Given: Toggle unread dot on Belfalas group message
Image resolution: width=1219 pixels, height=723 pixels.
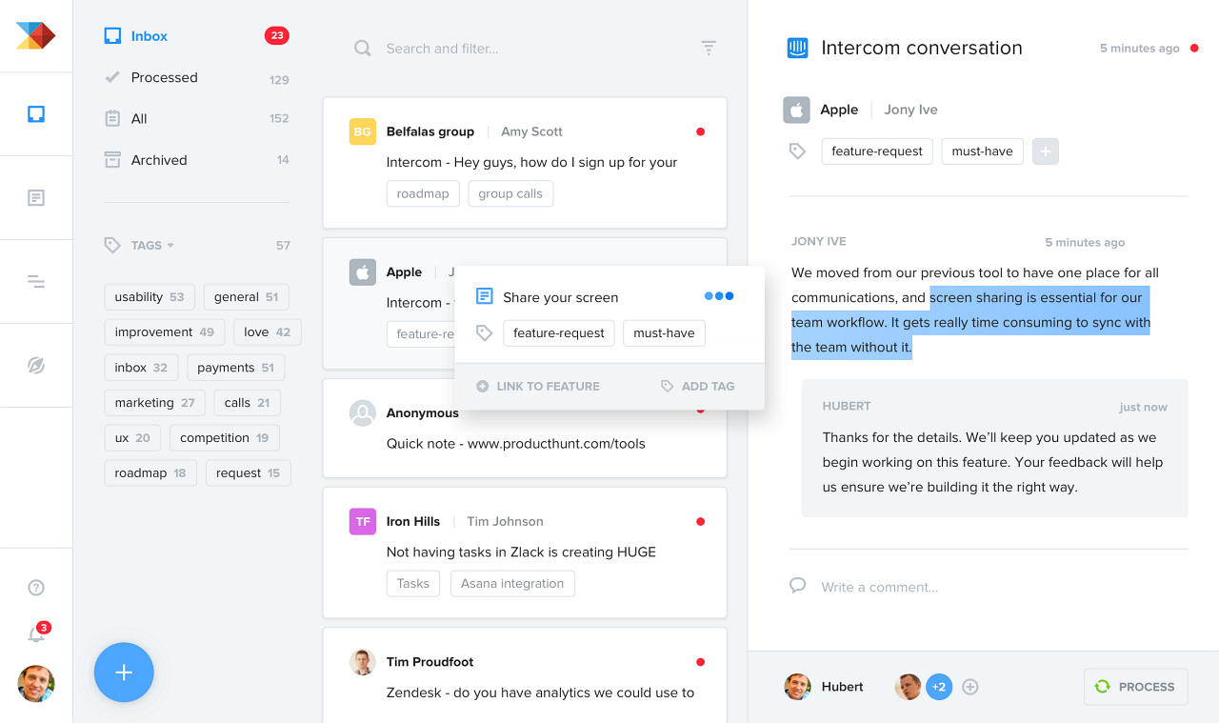Looking at the screenshot, I should 700,131.
